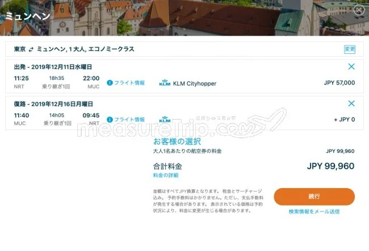The width and height of the screenshot is (369, 251).
Task: Open the 料金の詳細 fare details link
Action: tap(166, 176)
